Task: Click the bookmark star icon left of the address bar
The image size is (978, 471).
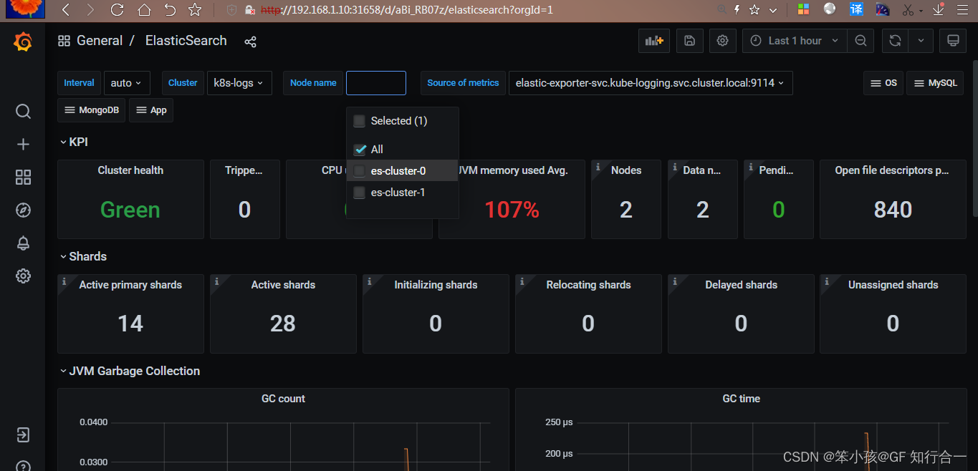Action: tap(194, 10)
